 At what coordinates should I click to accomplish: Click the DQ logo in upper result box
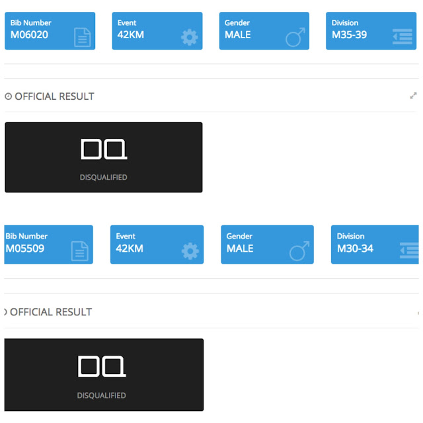pyautogui.click(x=103, y=149)
